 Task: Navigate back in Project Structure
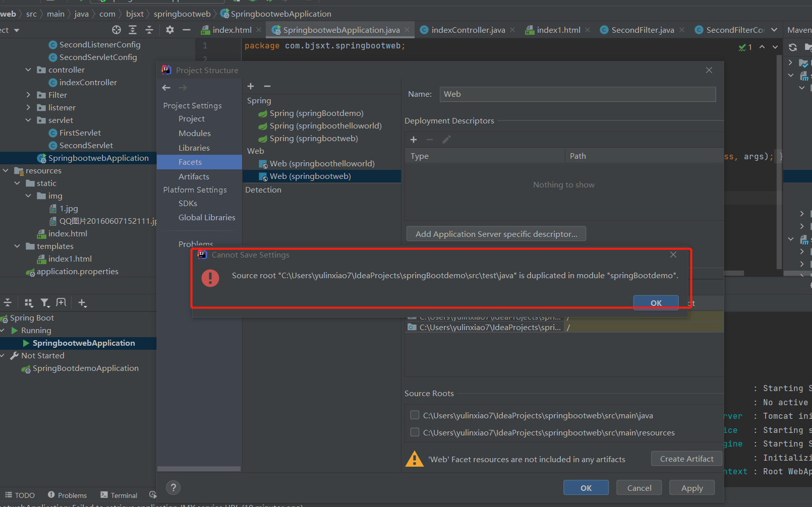click(x=166, y=88)
